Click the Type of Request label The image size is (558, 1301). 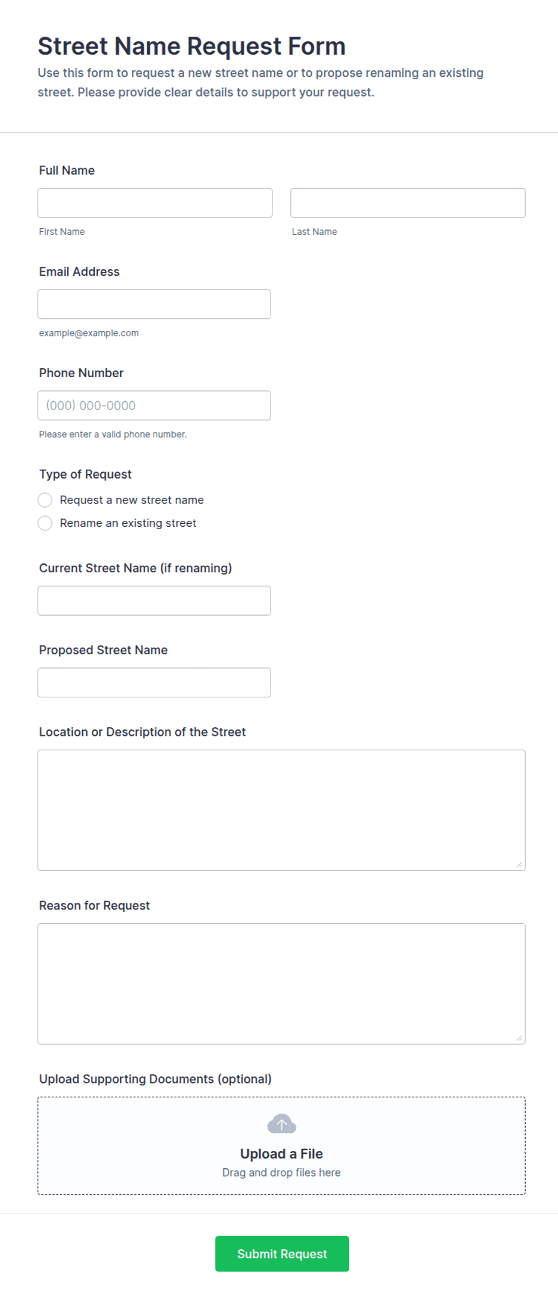coord(85,475)
